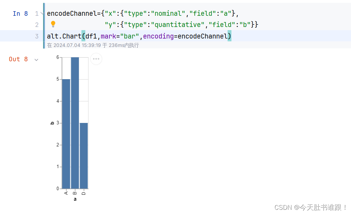The height and width of the screenshot is (214, 351).
Task: Click the execution timestamp text under the cell
Action: click(93, 45)
